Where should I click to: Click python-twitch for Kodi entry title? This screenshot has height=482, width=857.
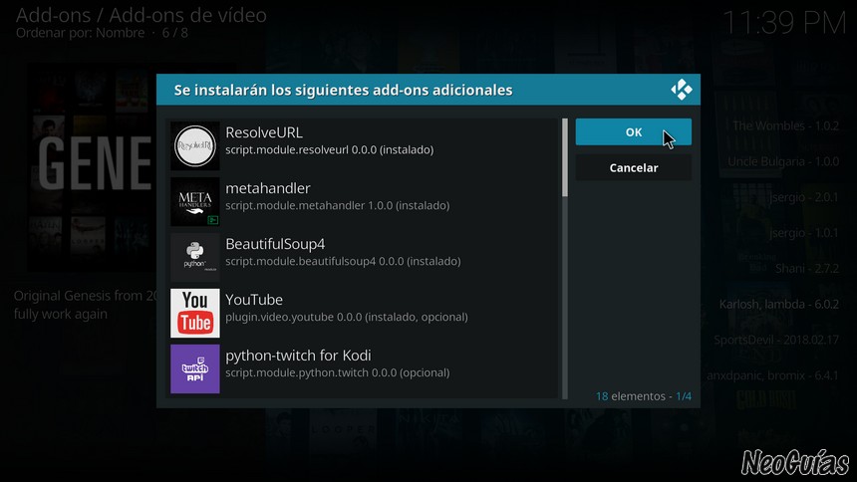(298, 356)
